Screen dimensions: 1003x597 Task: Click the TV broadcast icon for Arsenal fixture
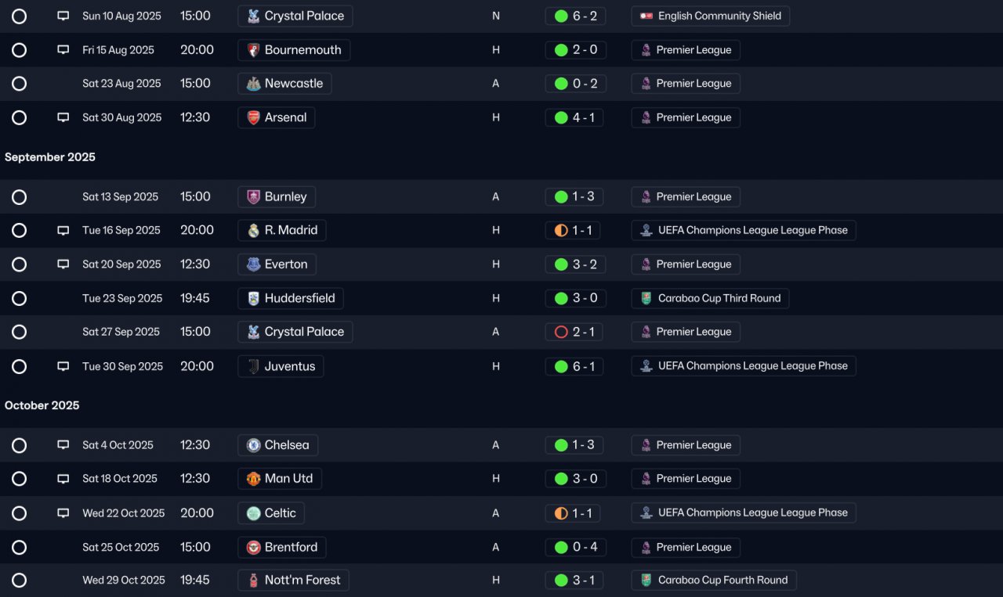pyautogui.click(x=63, y=117)
